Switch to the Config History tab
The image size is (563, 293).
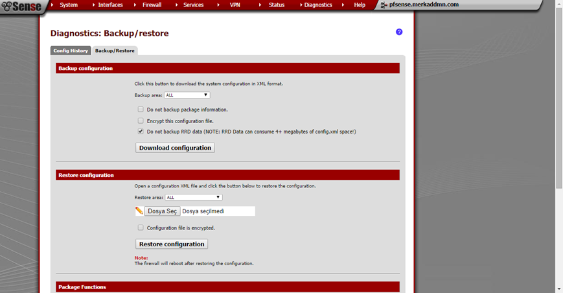click(x=71, y=51)
